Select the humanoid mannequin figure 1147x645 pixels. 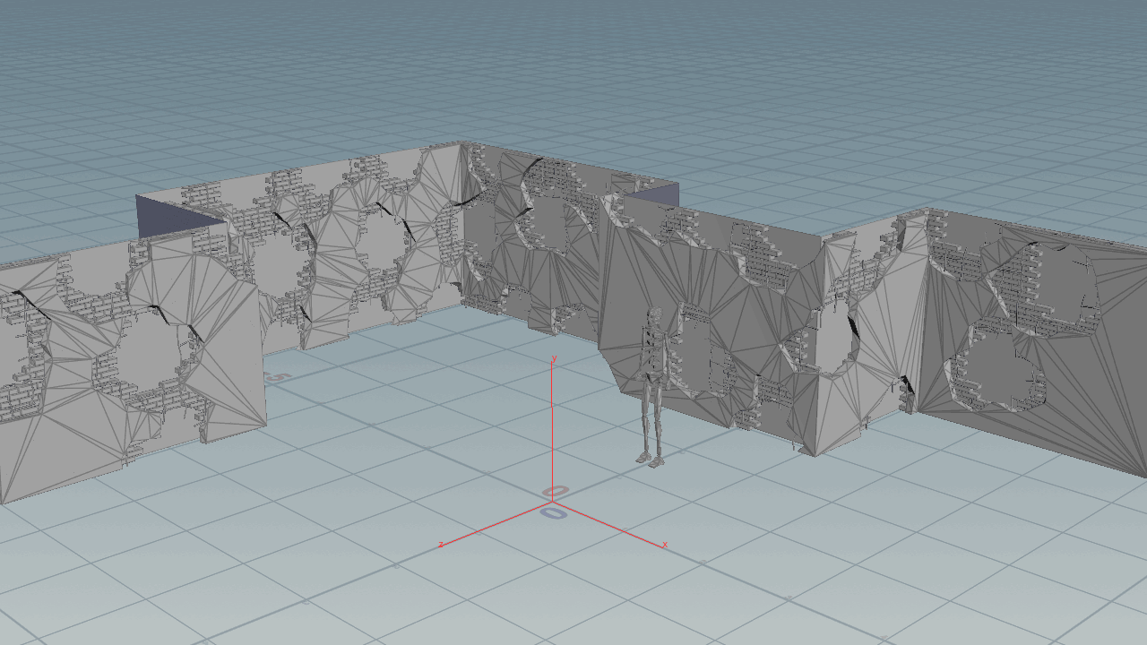(x=653, y=387)
